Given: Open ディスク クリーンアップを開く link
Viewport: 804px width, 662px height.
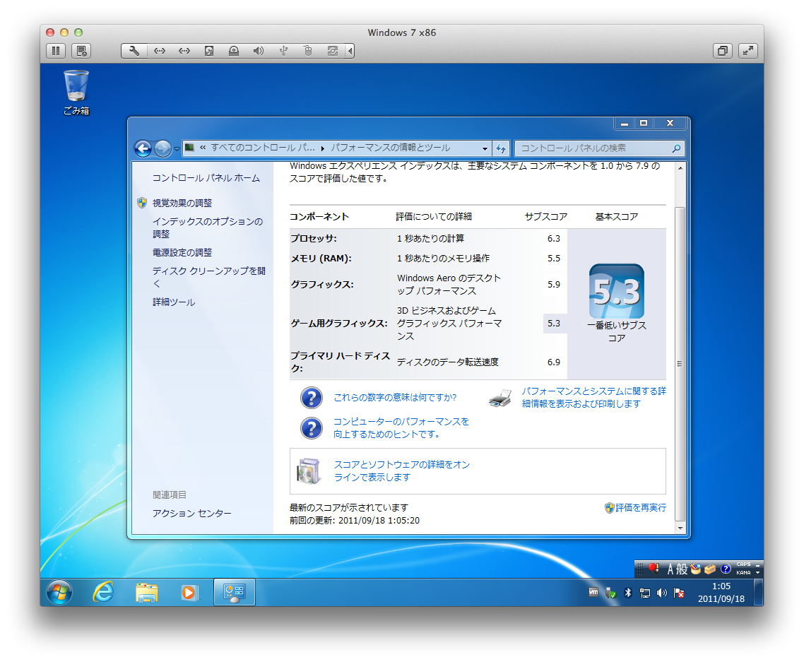Looking at the screenshot, I should pos(208,277).
